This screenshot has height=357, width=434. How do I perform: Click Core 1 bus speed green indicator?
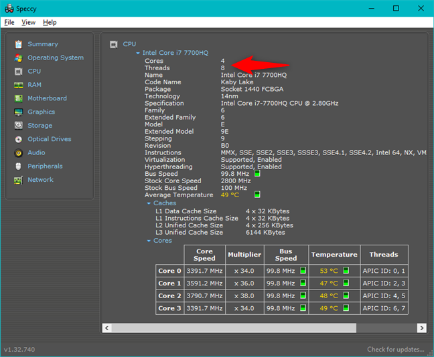pos(303,283)
